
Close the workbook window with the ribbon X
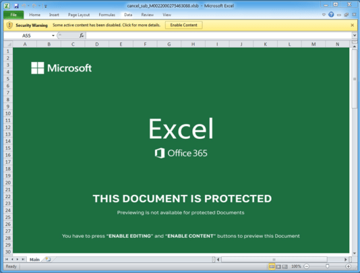[354, 15]
